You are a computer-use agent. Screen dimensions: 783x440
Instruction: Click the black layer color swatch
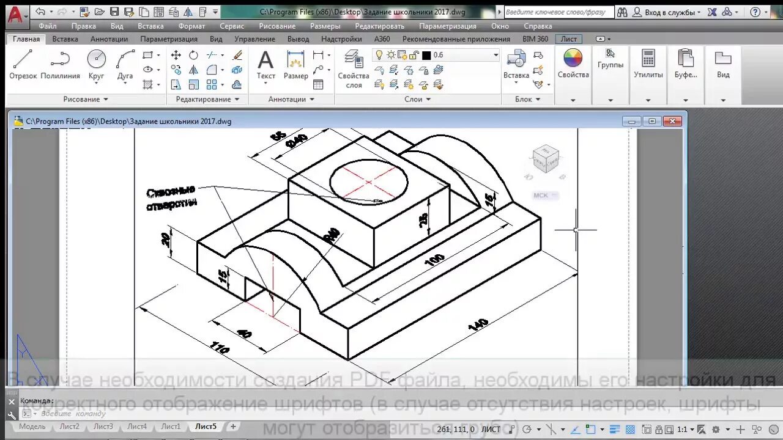pos(426,55)
